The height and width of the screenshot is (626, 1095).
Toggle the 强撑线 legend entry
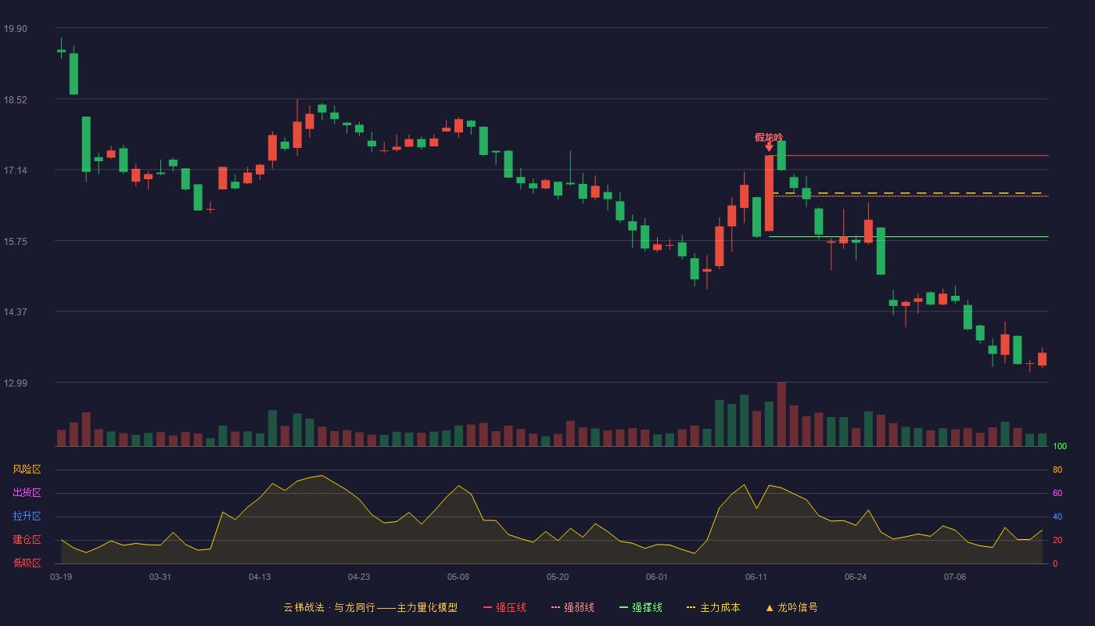[641, 607]
